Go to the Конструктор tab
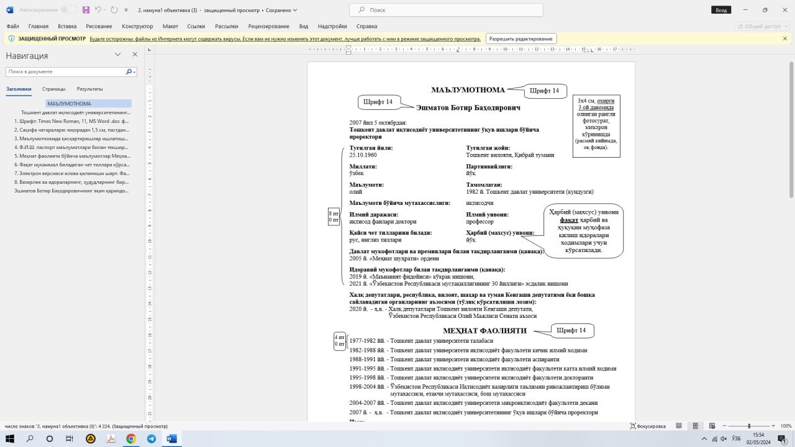The height and width of the screenshot is (447, 795). pyautogui.click(x=137, y=26)
